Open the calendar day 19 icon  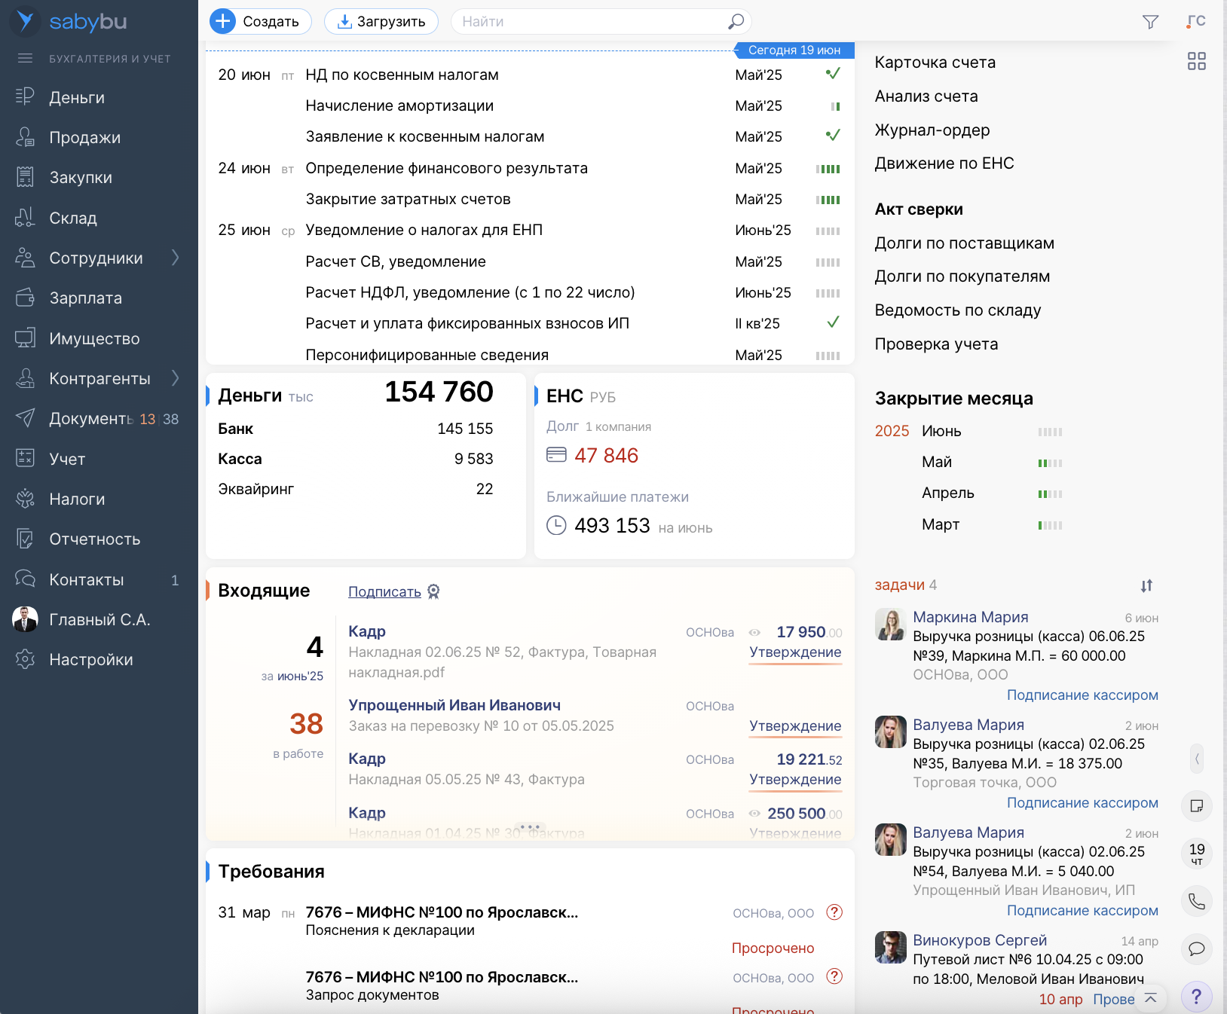pos(1196,853)
